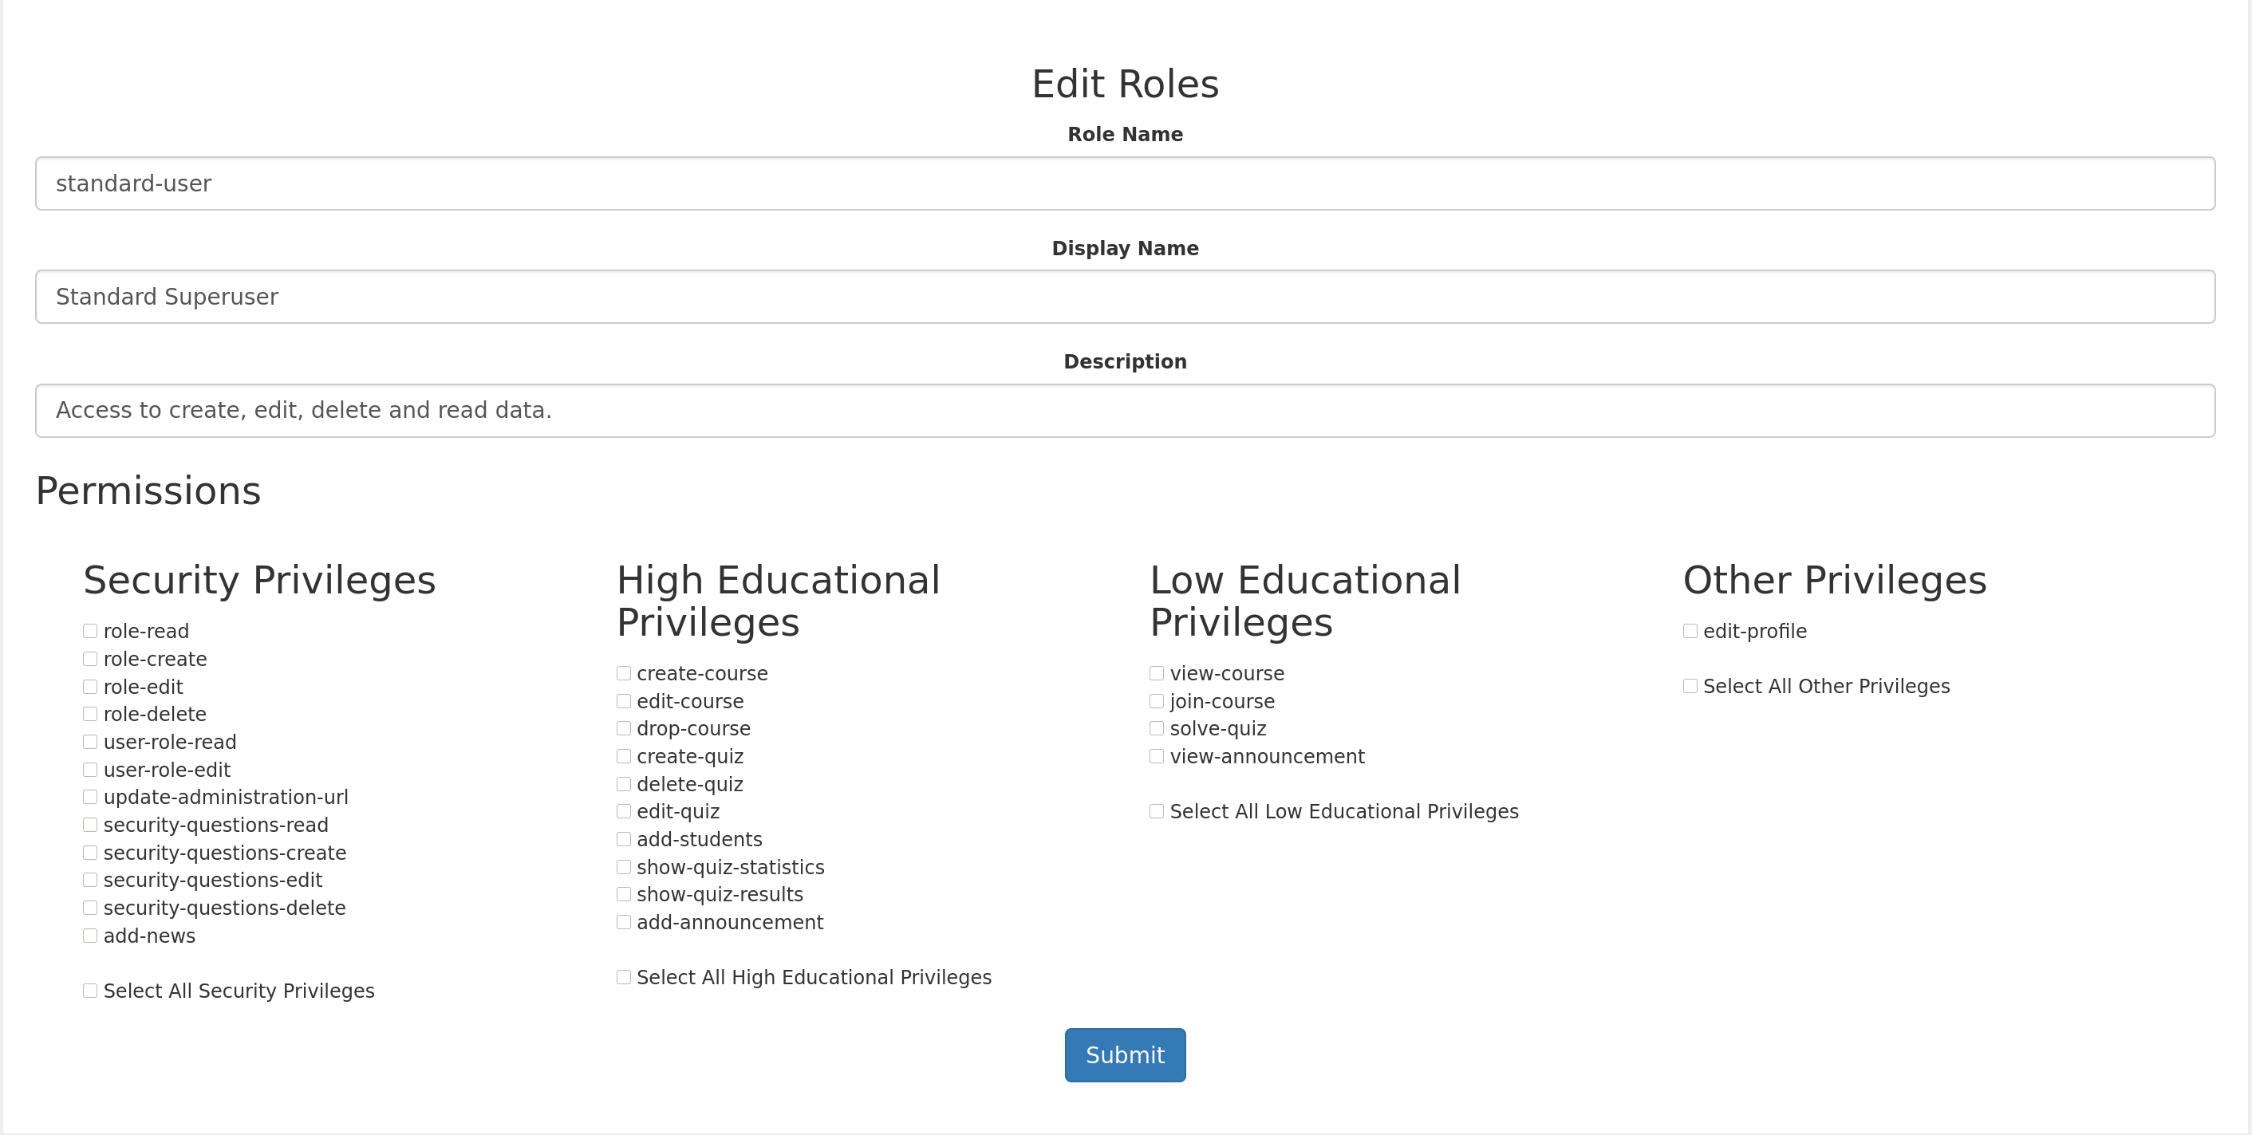The image size is (2252, 1135).
Task: Click into the Description text field
Action: tap(1124, 410)
